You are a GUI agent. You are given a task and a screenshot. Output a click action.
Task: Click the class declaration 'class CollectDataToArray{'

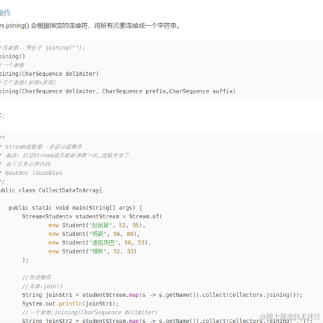point(60,190)
